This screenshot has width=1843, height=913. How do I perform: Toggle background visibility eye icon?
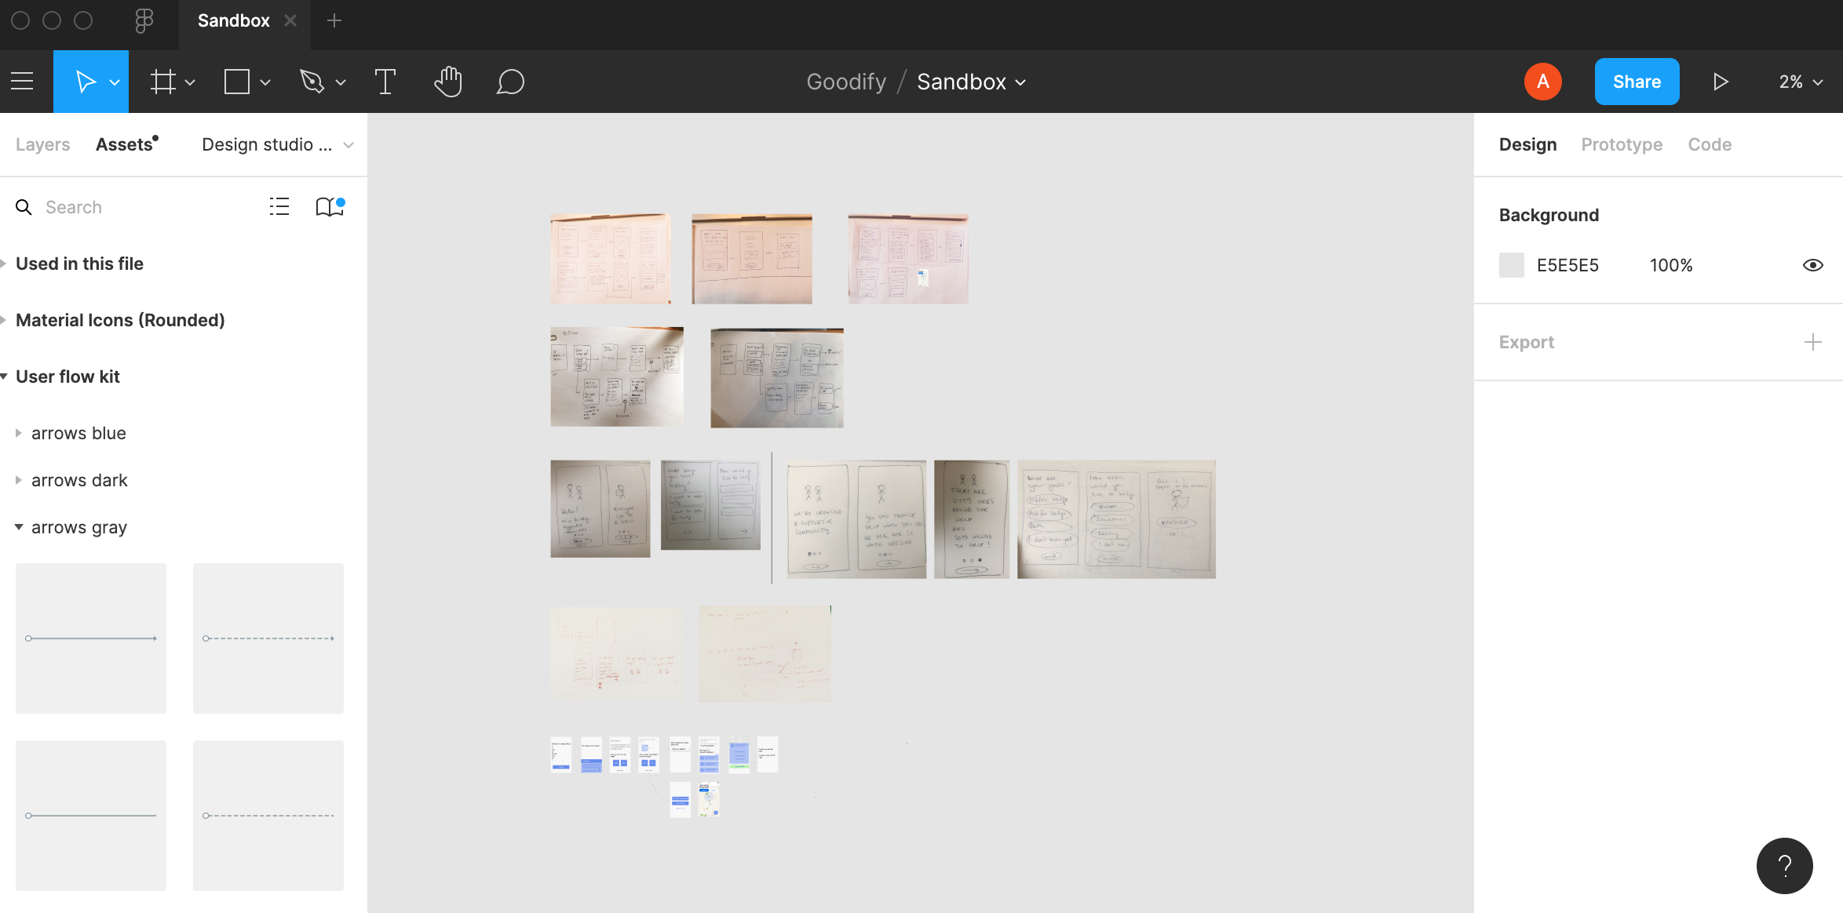pyautogui.click(x=1812, y=265)
